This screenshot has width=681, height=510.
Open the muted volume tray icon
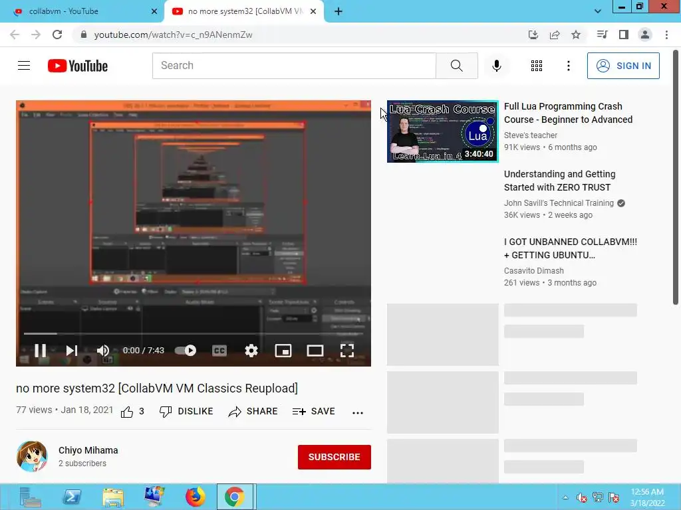(581, 497)
